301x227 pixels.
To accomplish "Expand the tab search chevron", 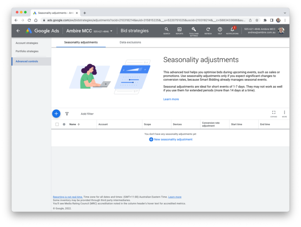I will pyautogui.click(x=285, y=13).
